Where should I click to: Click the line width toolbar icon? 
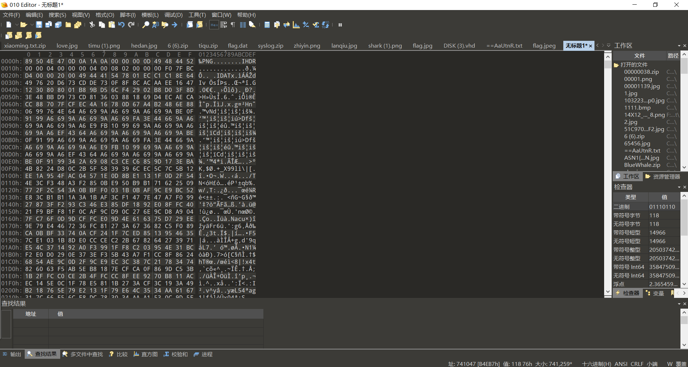click(224, 25)
